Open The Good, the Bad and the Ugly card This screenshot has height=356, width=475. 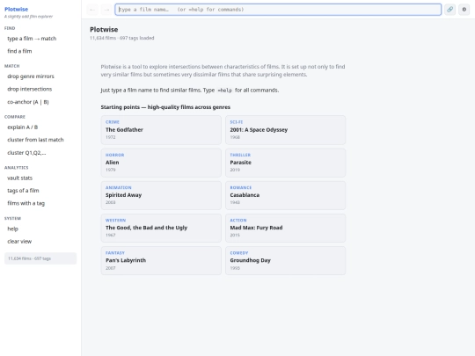[x=161, y=228]
